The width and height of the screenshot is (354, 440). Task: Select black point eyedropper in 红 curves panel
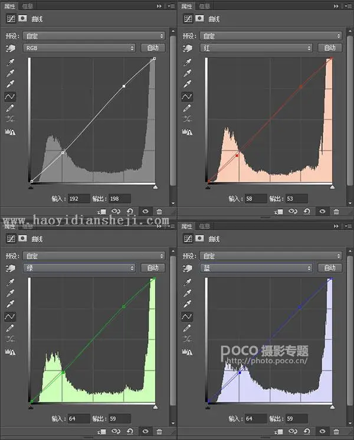coord(187,62)
